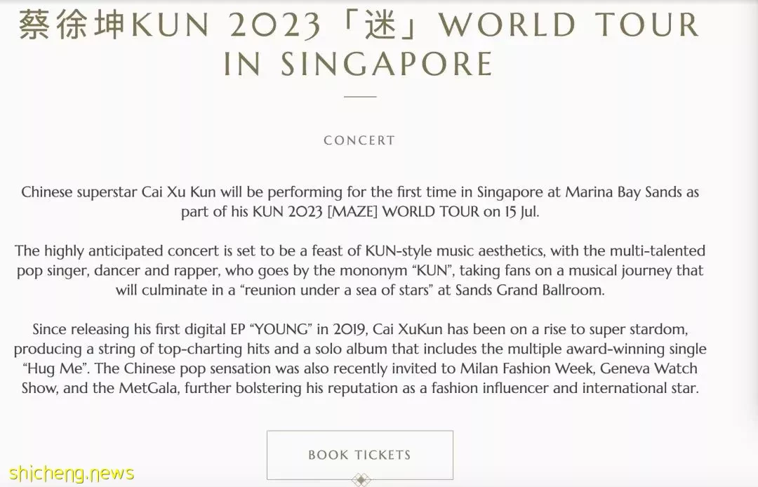Viewport: 758px width, 487px height.
Task: Select the CONCERT category label
Action: coord(359,140)
